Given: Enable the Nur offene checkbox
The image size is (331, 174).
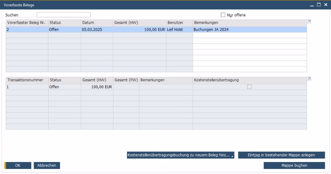Looking at the screenshot, I should click(x=223, y=15).
